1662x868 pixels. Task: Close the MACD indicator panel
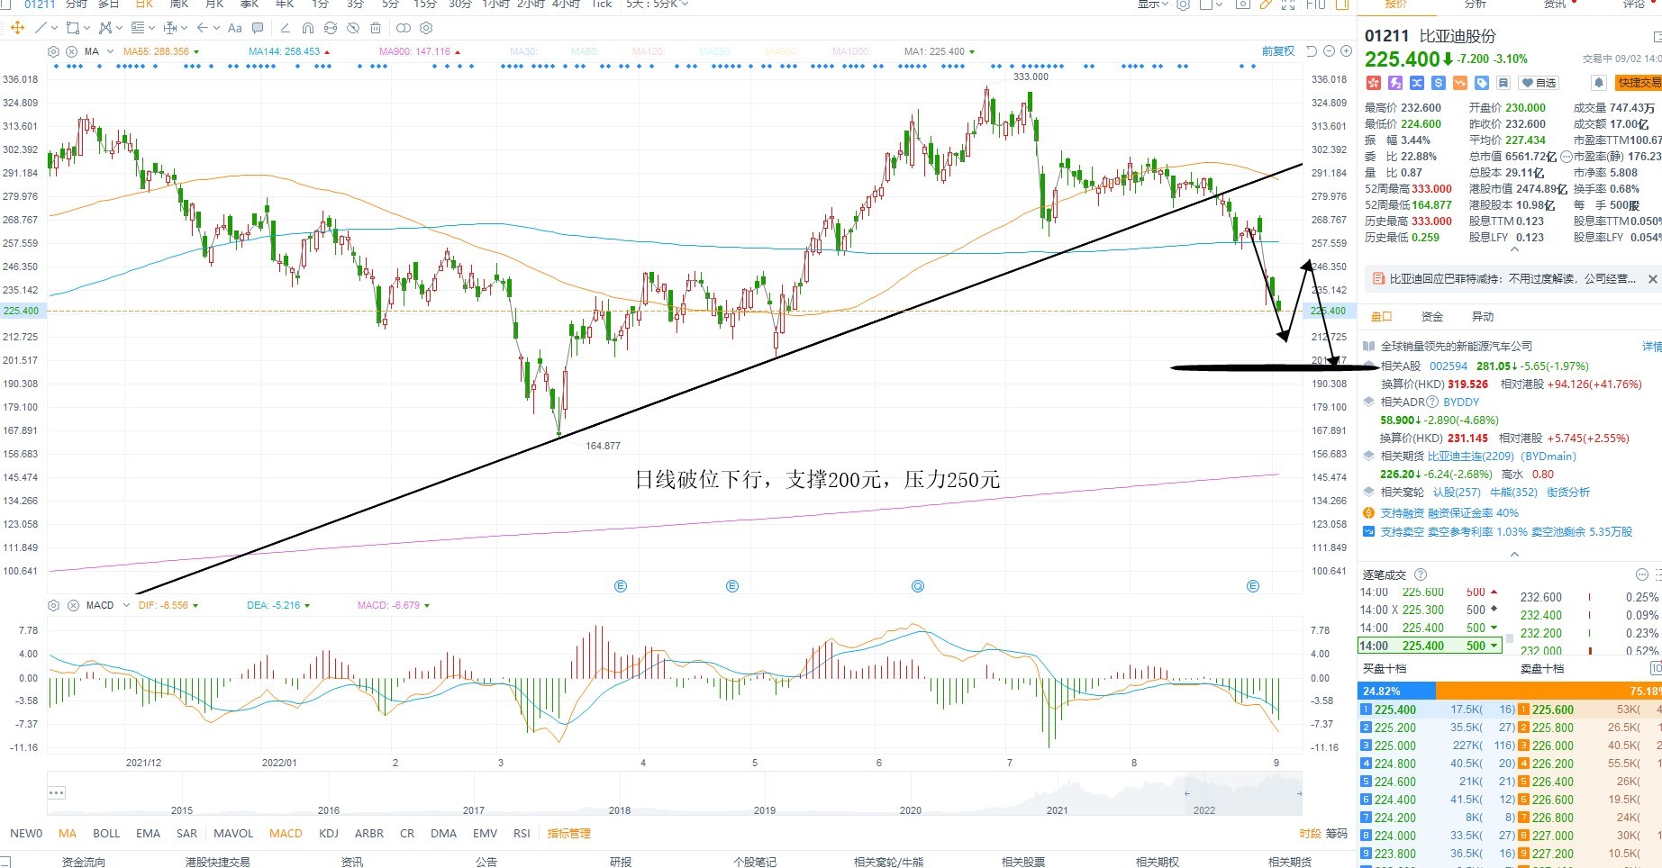[x=73, y=605]
